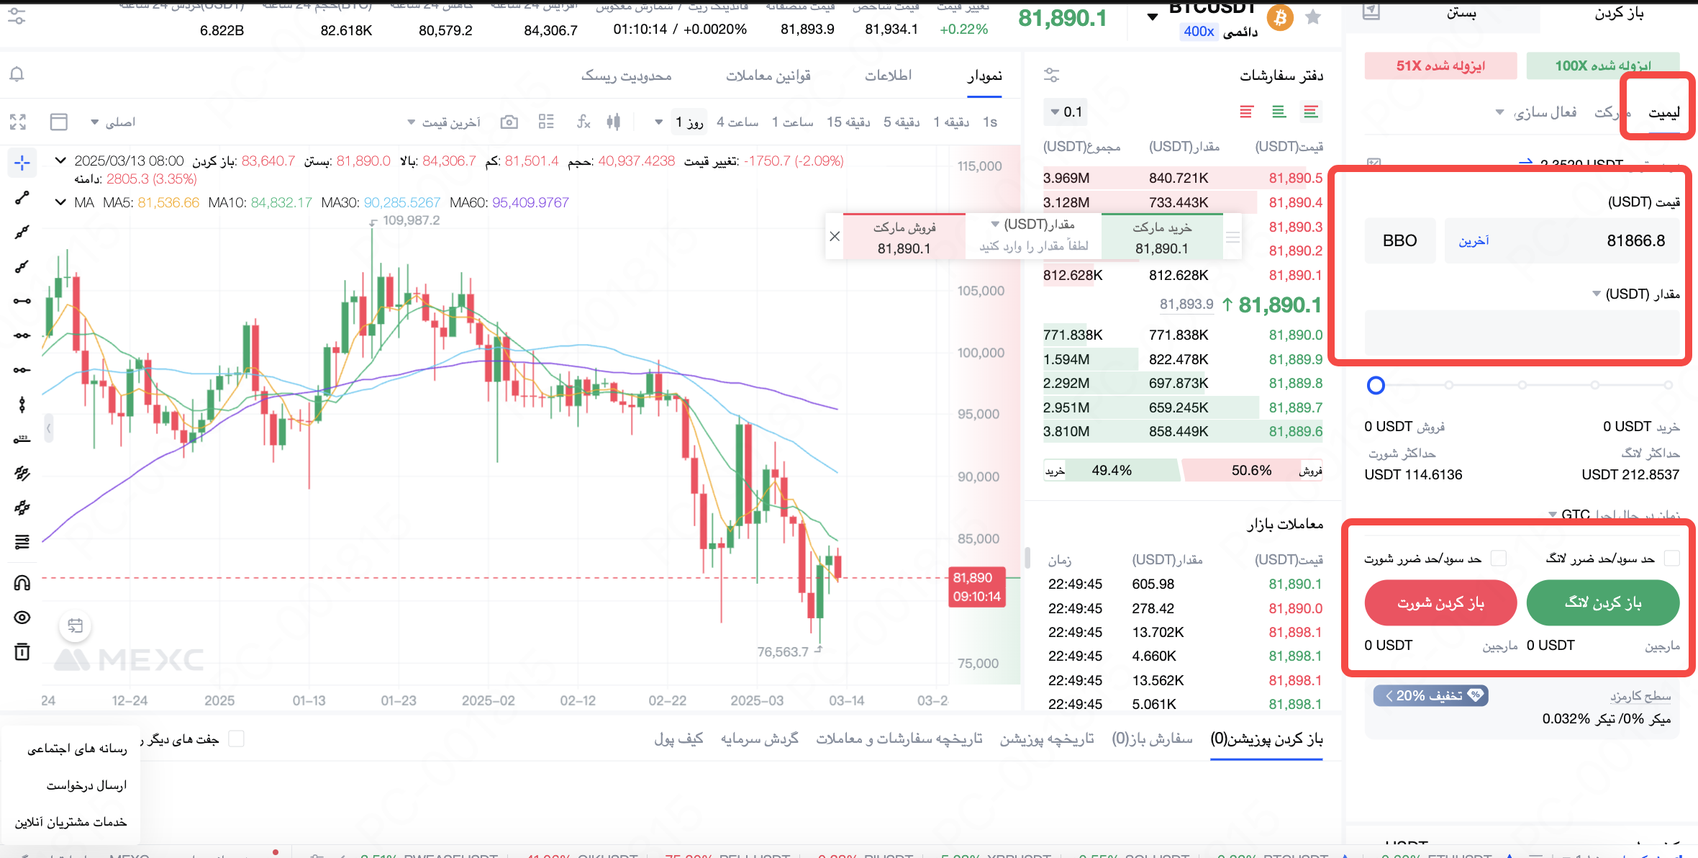The width and height of the screenshot is (1698, 858).
Task: Click the BBO price button
Action: pos(1399,240)
